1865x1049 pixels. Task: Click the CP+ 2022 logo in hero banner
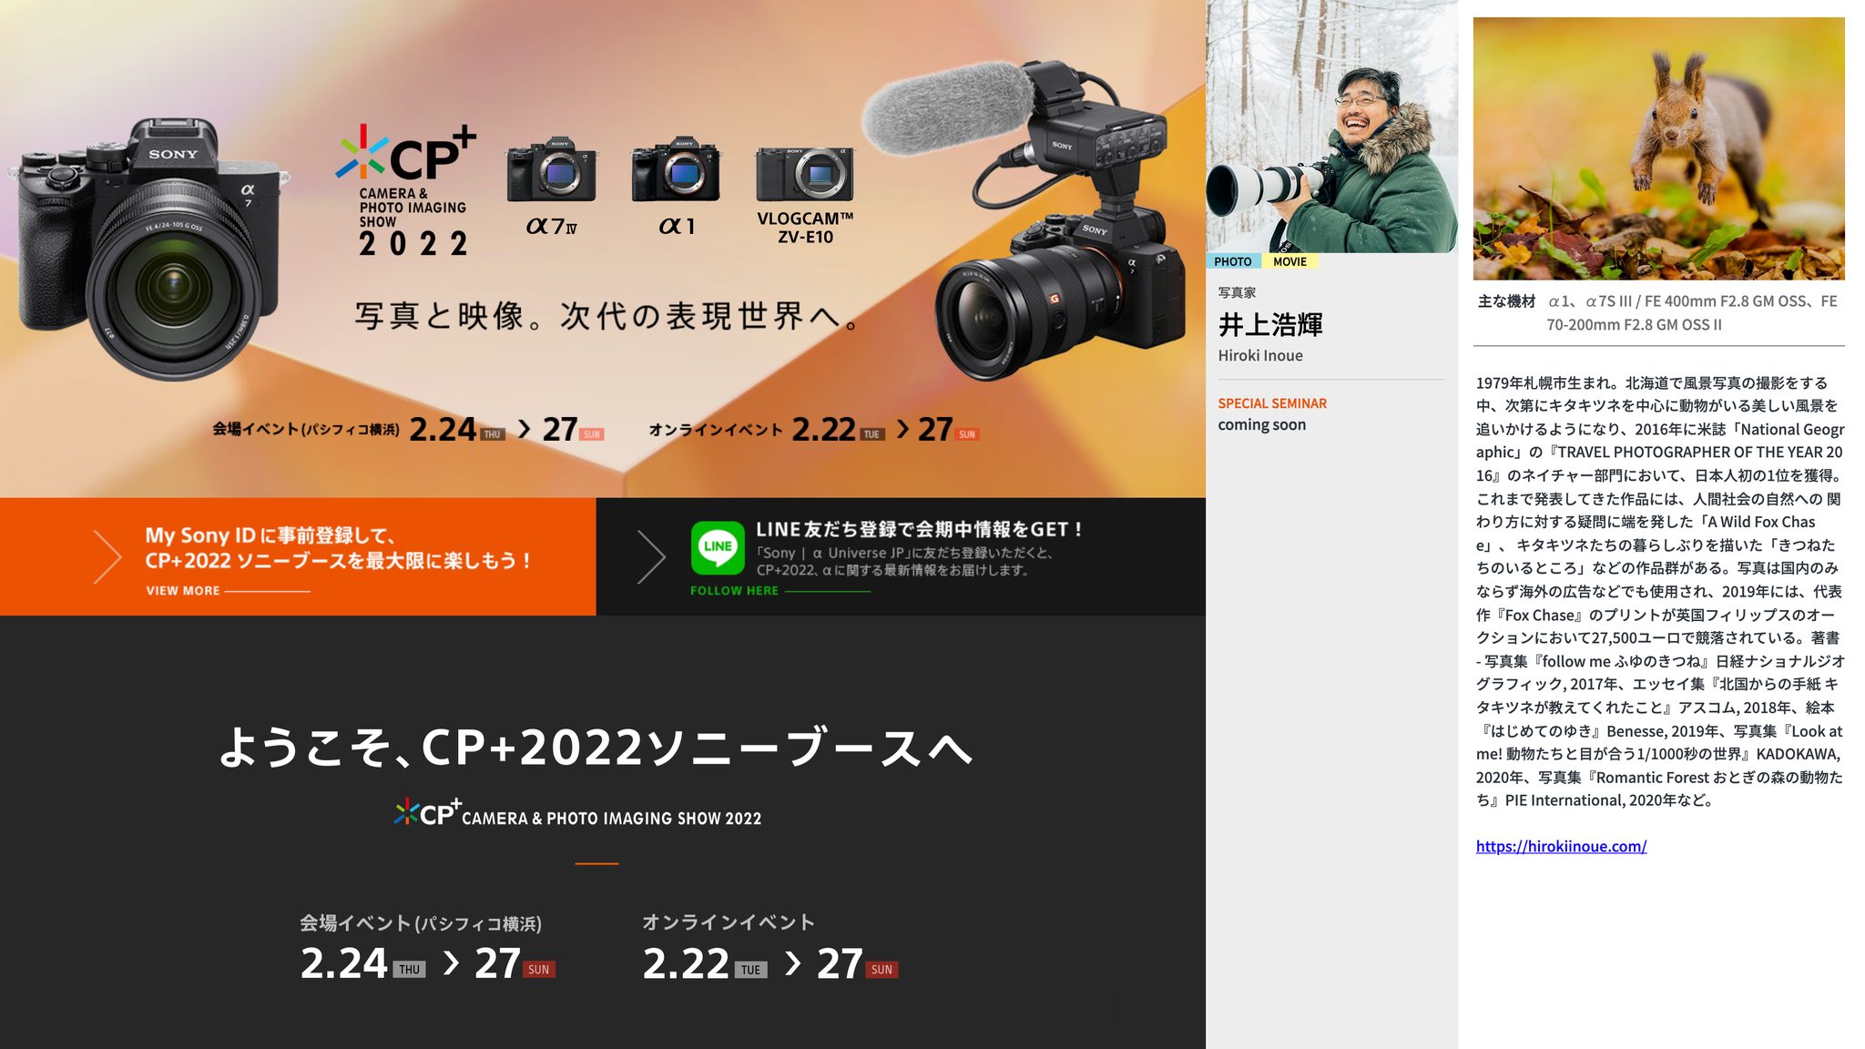(406, 189)
